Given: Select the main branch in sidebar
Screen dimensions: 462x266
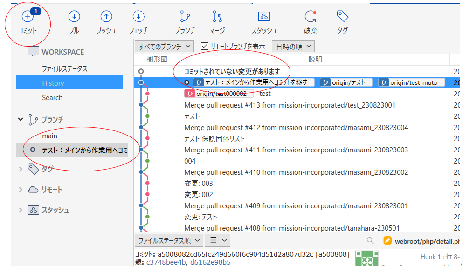Looking at the screenshot, I should point(49,136).
